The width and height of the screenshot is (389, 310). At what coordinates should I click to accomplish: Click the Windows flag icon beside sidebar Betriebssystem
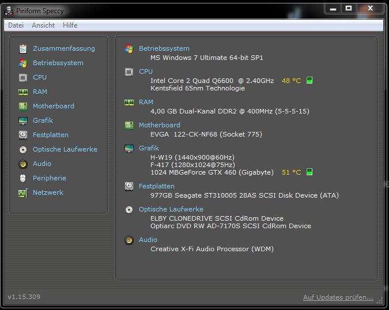(x=23, y=63)
